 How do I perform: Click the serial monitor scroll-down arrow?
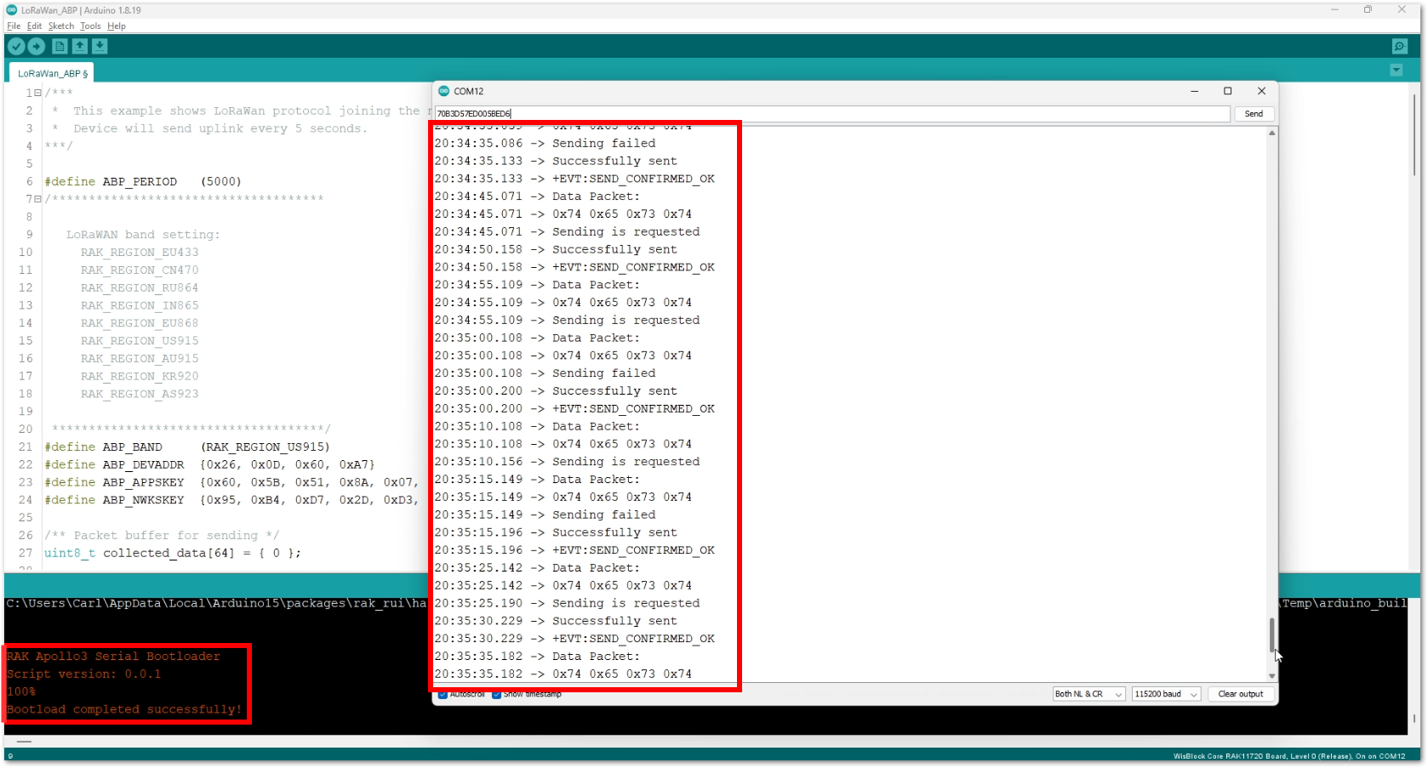tap(1272, 676)
